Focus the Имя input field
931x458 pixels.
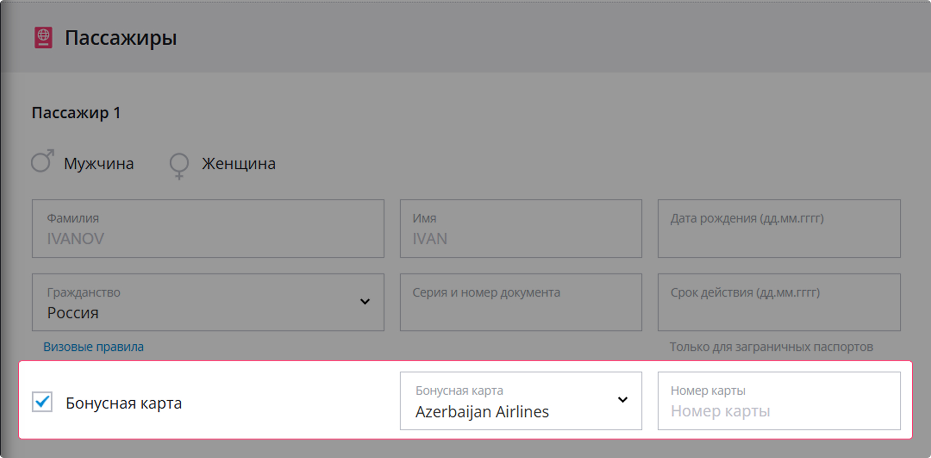click(x=520, y=229)
